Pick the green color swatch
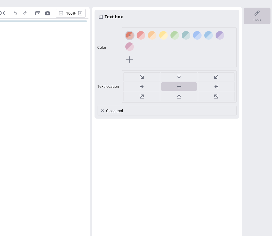The width and height of the screenshot is (272, 236). (x=175, y=35)
